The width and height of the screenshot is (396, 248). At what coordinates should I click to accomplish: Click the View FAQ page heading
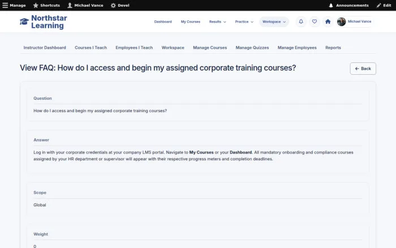coord(158,68)
